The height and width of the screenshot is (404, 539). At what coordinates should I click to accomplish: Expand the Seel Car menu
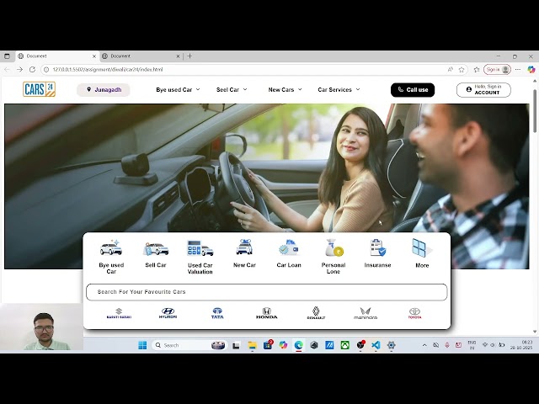coord(232,90)
